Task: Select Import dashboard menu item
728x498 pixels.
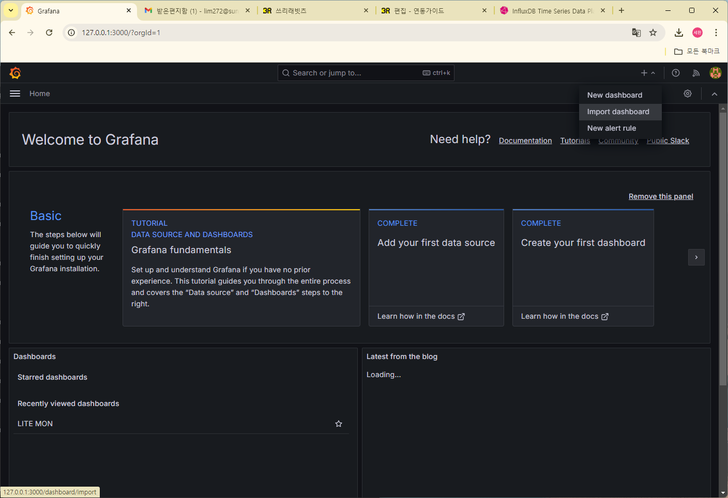Action: (x=620, y=112)
